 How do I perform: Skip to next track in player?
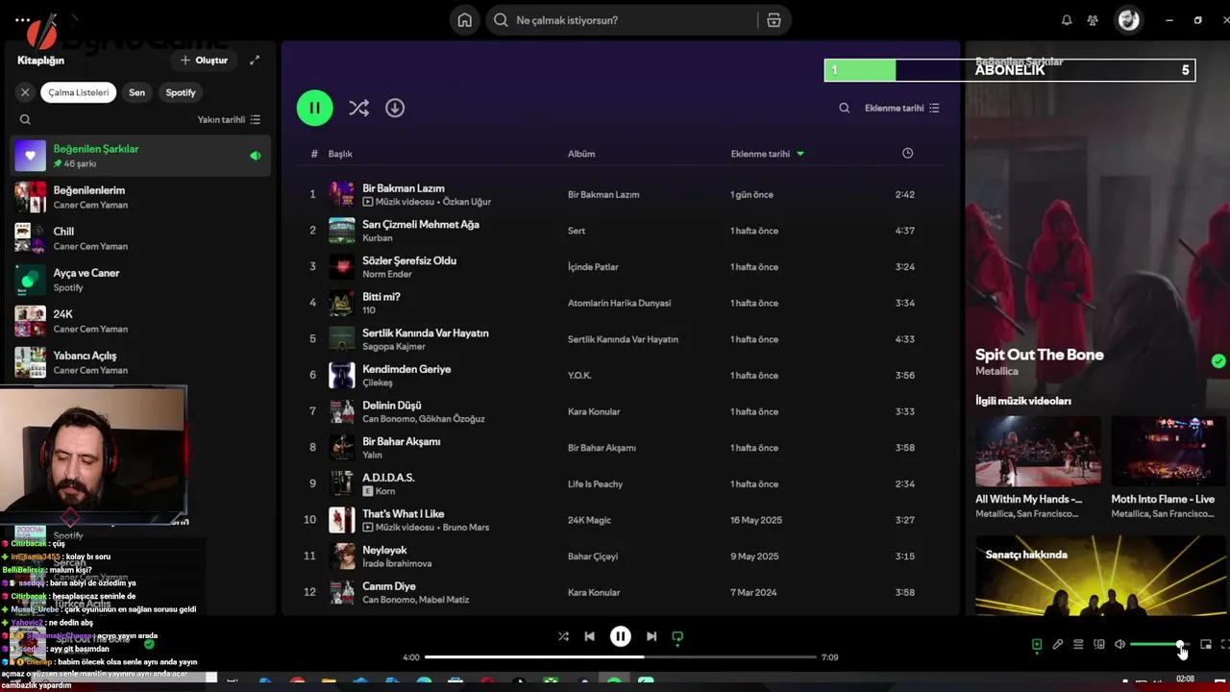click(x=652, y=636)
